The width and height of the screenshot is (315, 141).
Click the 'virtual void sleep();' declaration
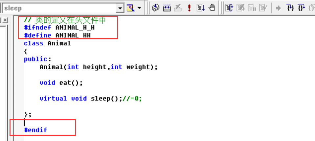point(81,99)
